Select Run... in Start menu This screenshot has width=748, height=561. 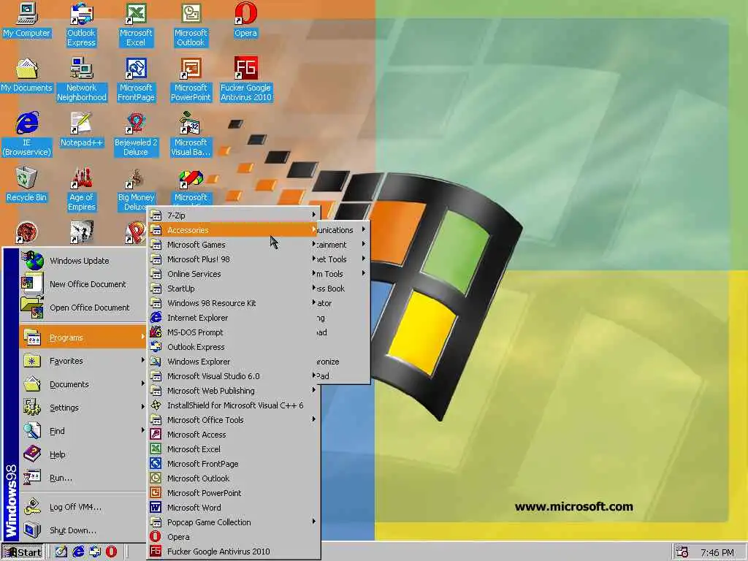(83, 478)
